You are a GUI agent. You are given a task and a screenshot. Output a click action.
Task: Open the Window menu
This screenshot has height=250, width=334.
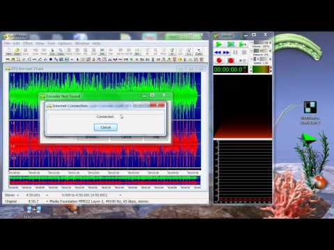click(82, 43)
